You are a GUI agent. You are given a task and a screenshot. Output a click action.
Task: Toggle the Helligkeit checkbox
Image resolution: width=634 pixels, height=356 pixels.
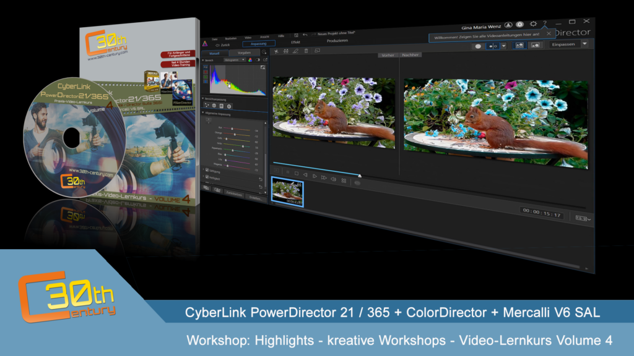coord(207,177)
